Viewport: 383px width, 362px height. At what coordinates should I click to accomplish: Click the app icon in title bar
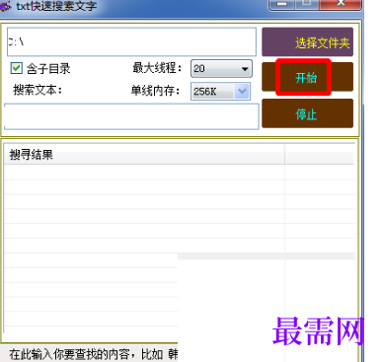tap(5, 5)
